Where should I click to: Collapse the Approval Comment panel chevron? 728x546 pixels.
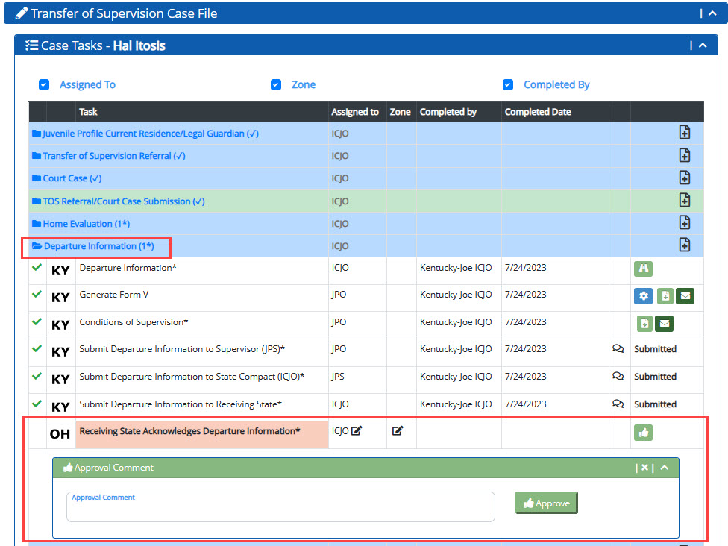tap(665, 468)
